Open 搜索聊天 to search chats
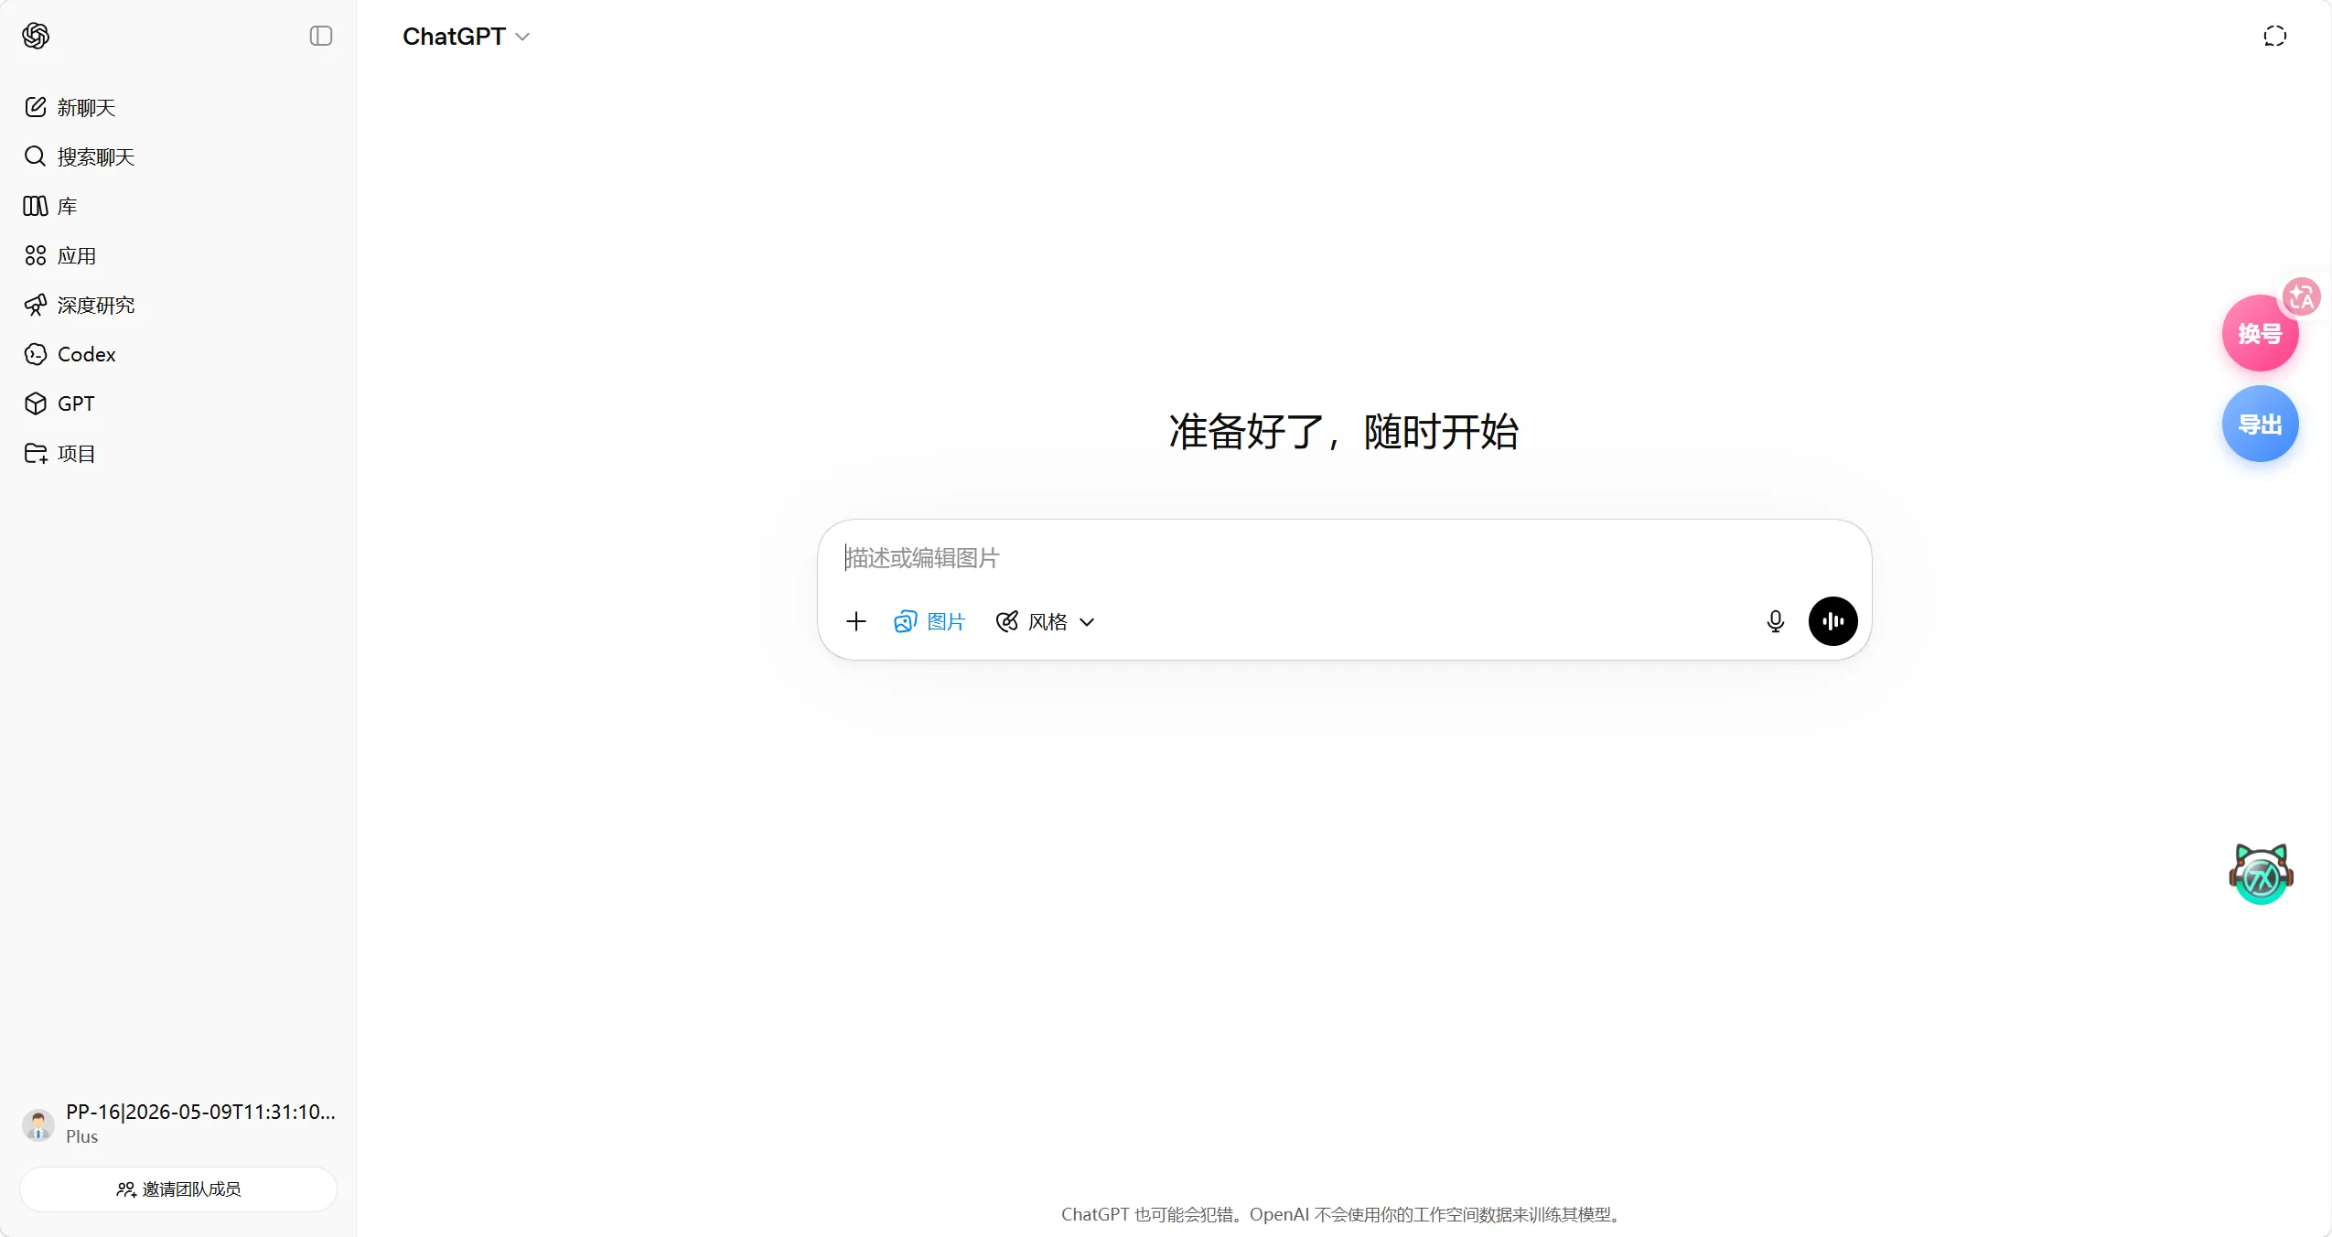2332x1237 pixels. (x=178, y=156)
